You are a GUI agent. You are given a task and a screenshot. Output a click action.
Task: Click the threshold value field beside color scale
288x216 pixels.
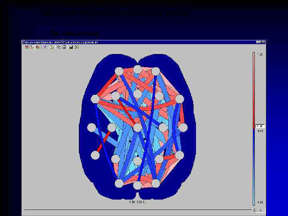tap(260, 126)
